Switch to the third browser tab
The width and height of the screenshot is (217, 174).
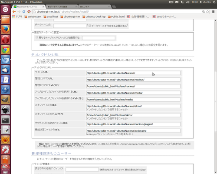(x=95, y=7)
